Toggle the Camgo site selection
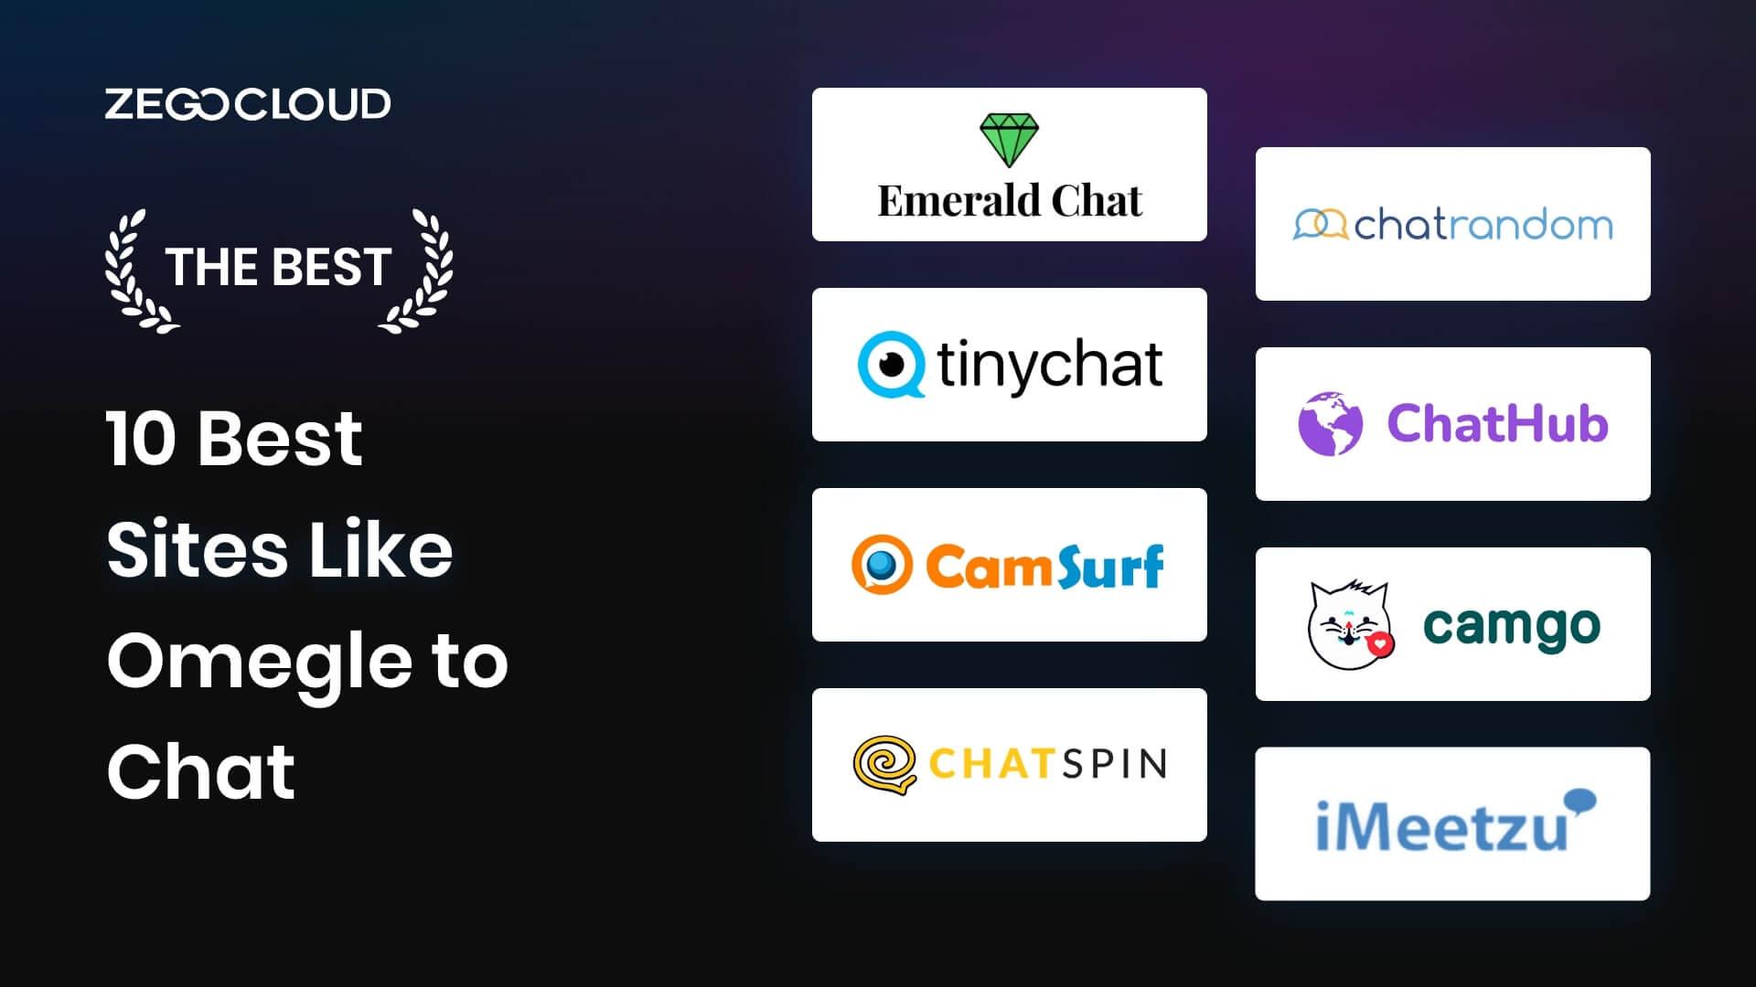 click(1451, 623)
